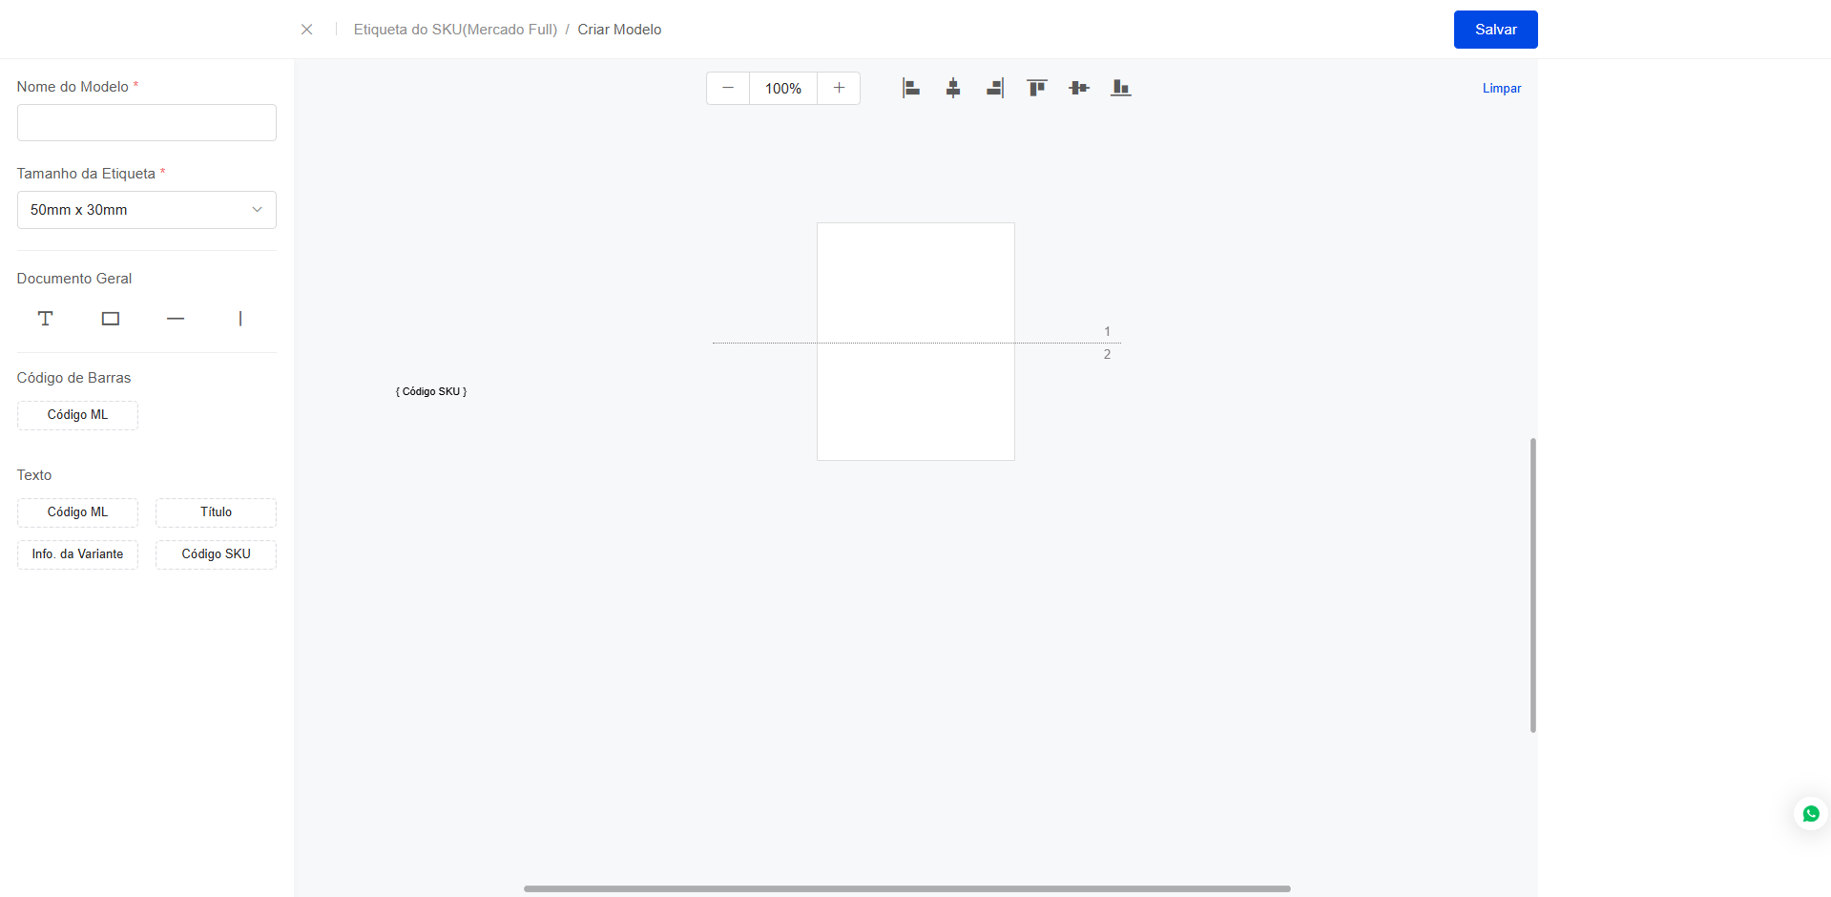The image size is (1831, 897).
Task: Add a vertical line element
Action: click(240, 319)
